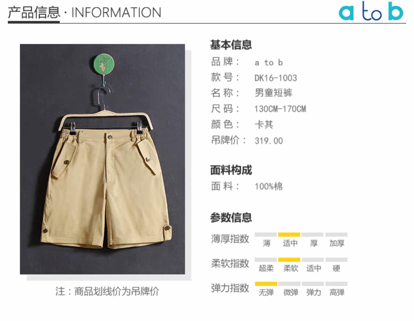This screenshot has width=414, height=321.
Task: Click the 参数信息 section heading
Action: pos(231,217)
